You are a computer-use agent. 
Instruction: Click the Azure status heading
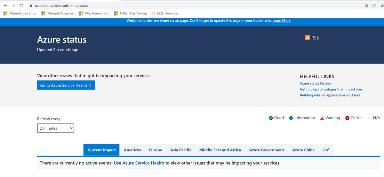click(62, 40)
